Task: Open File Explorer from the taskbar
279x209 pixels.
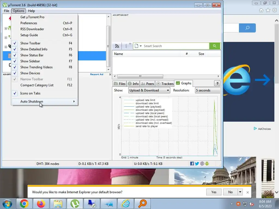Action: click(x=58, y=204)
